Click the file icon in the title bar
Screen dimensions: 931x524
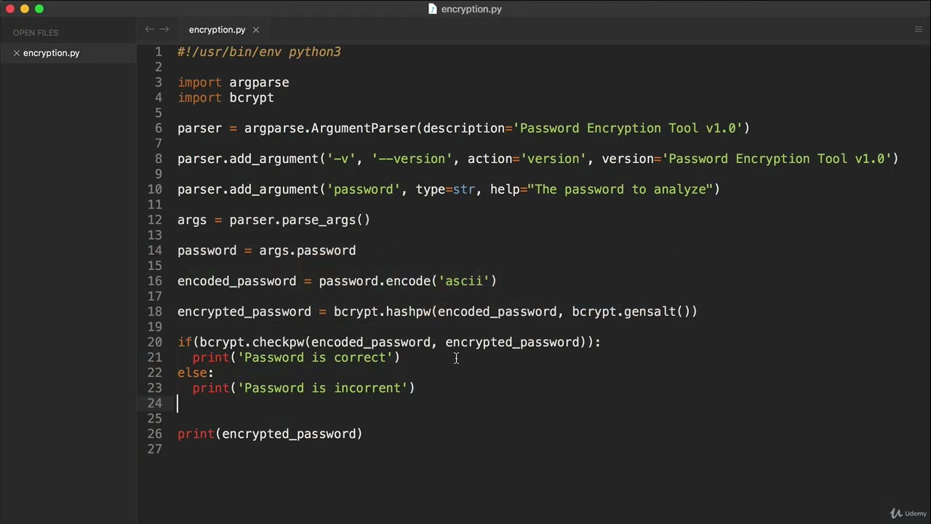[433, 9]
